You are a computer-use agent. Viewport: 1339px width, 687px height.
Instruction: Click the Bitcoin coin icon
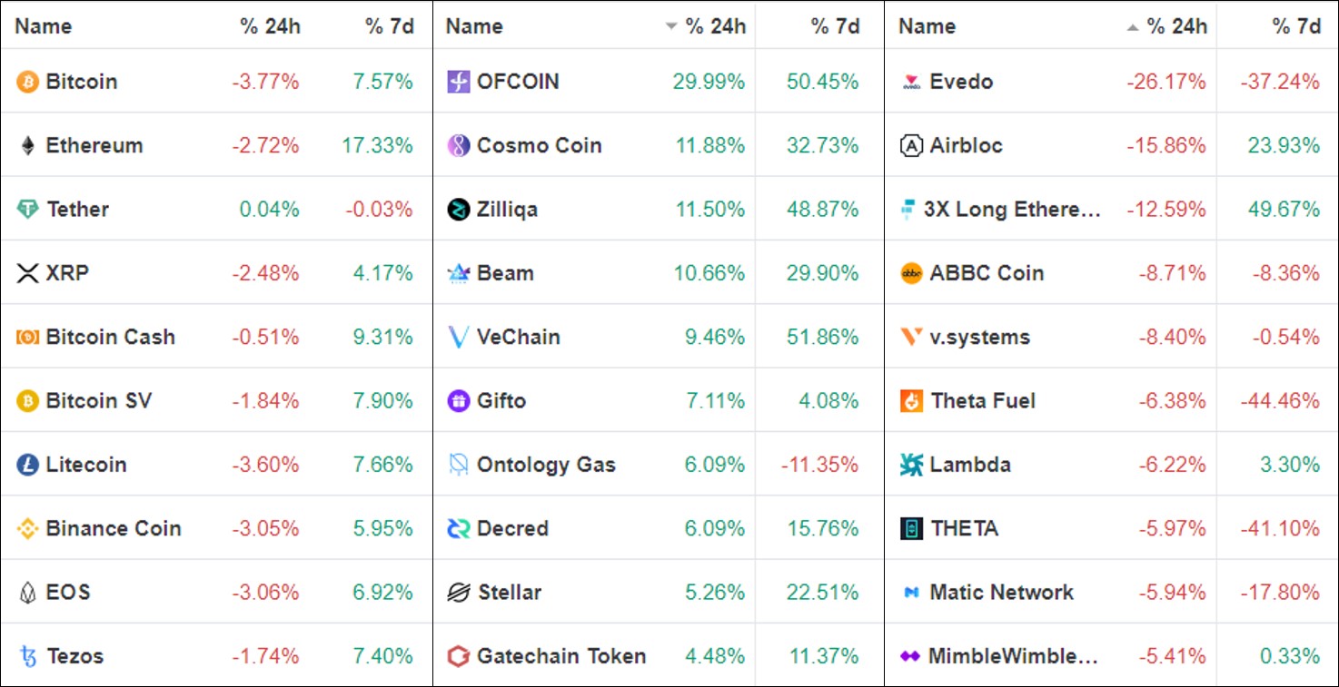pos(28,82)
